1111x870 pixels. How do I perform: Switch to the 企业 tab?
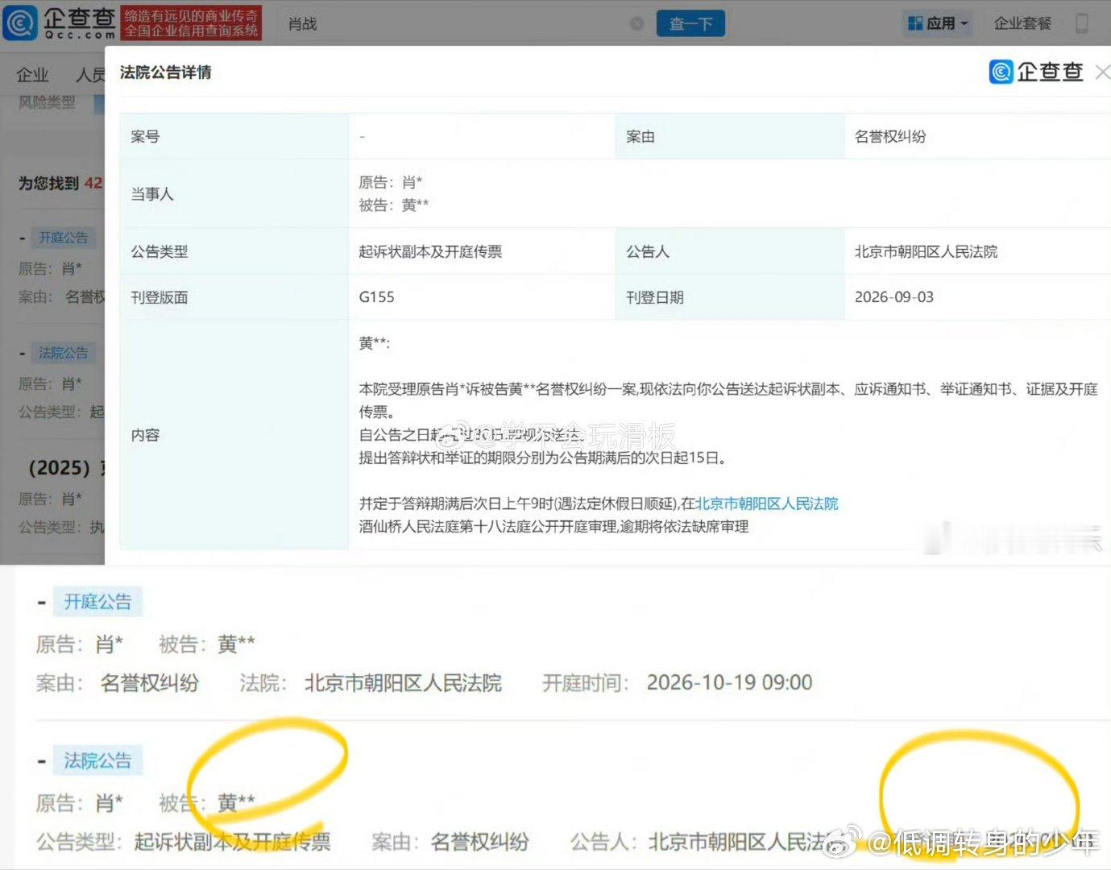[x=33, y=75]
